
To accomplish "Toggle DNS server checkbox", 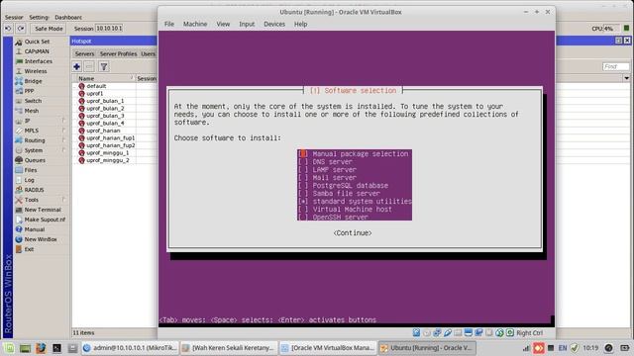I will point(303,162).
